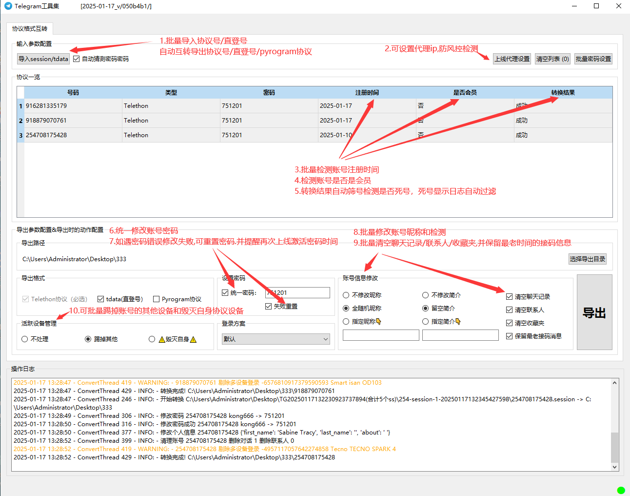The height and width of the screenshot is (496, 630).
Task: Enable the Pyrogram协议 checkbox
Action: (x=177, y=299)
